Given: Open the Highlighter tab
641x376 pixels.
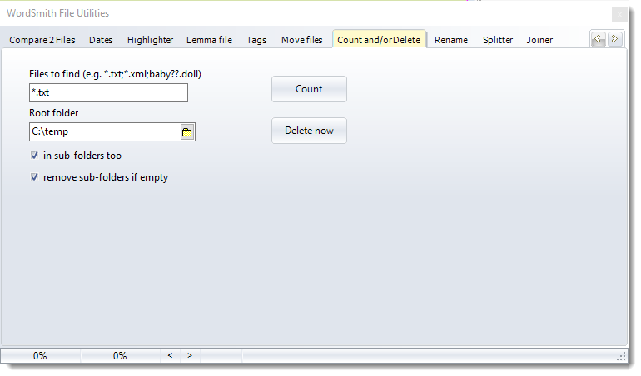Looking at the screenshot, I should [150, 40].
